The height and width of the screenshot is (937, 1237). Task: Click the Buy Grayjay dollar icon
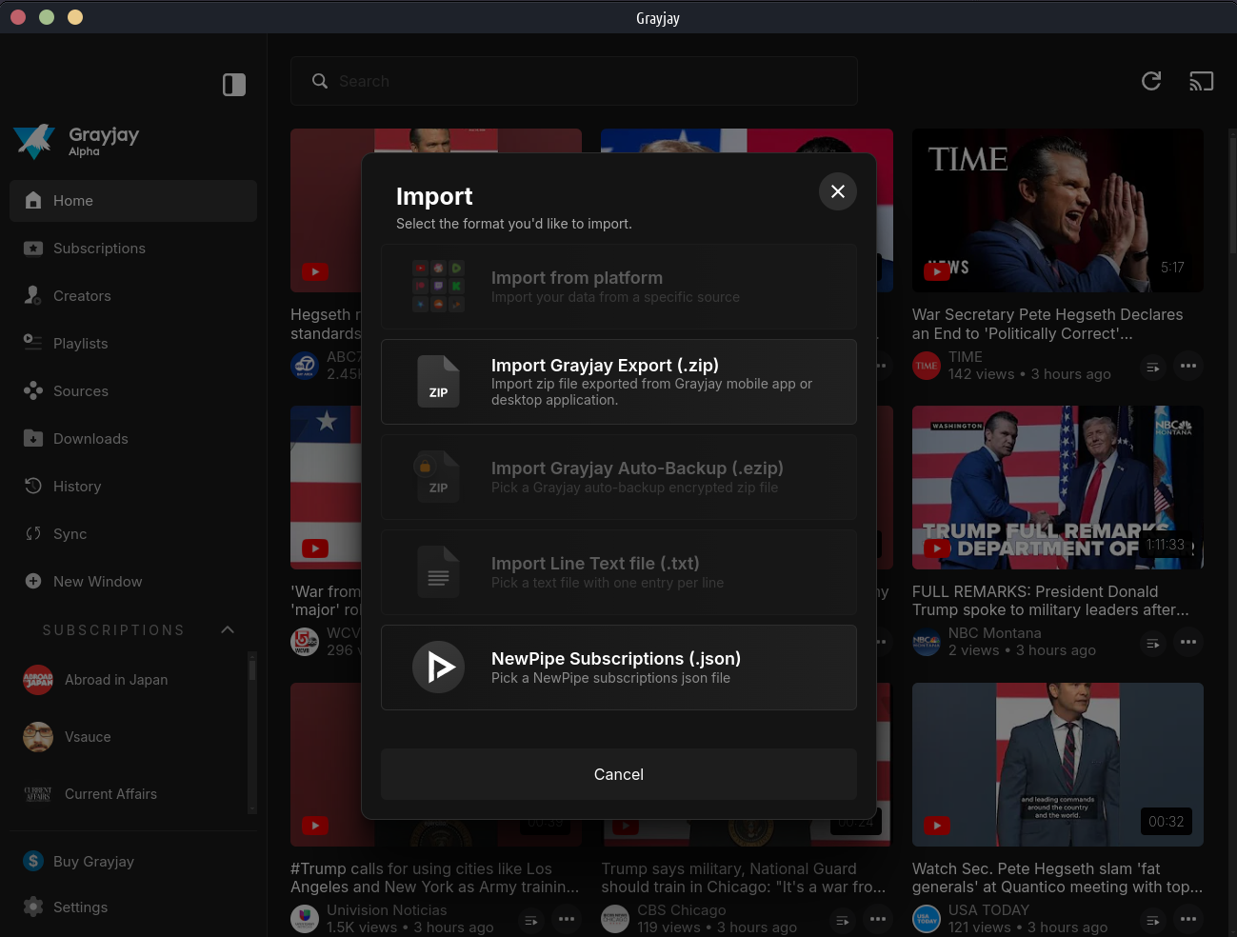(x=33, y=861)
